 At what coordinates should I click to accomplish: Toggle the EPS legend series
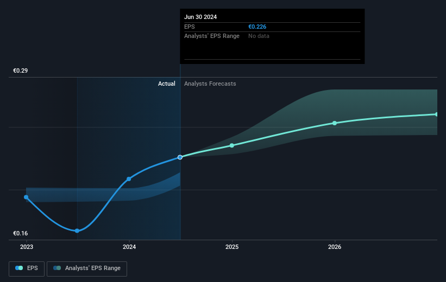click(27, 268)
